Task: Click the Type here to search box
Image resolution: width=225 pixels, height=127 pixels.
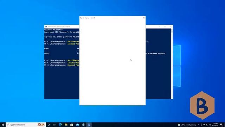Action: (26, 125)
